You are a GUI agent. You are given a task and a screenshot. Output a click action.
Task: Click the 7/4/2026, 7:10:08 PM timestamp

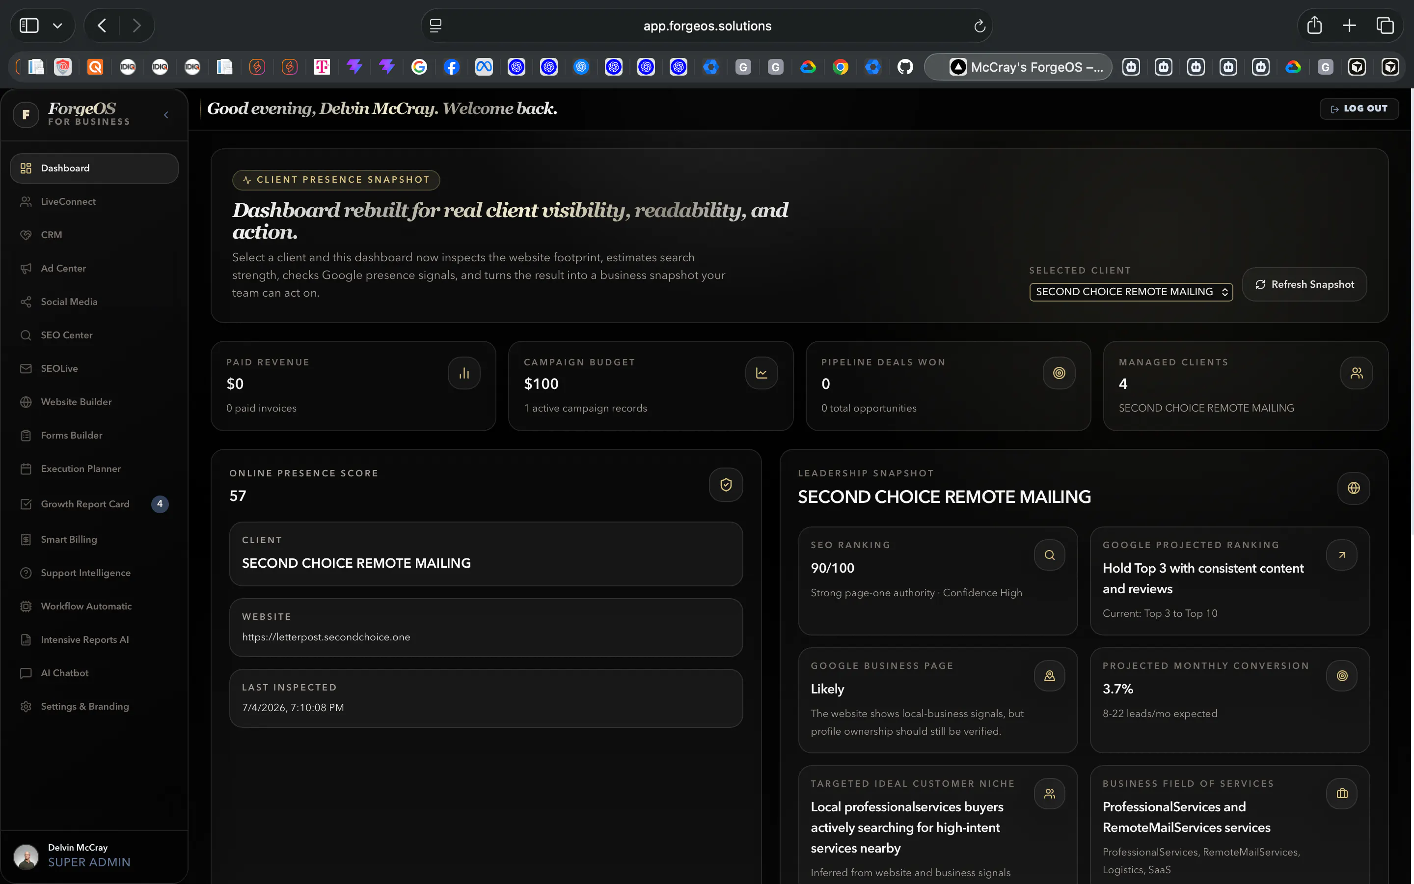click(x=293, y=708)
